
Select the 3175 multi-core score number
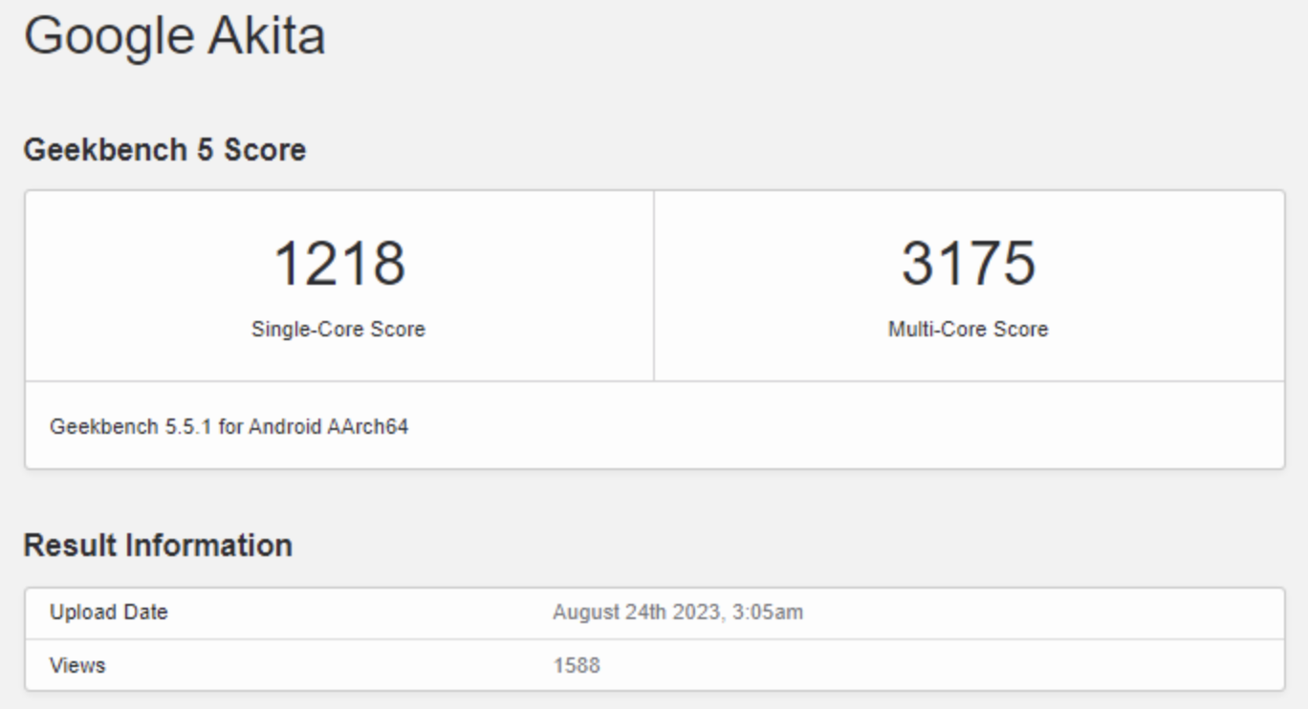(x=968, y=264)
